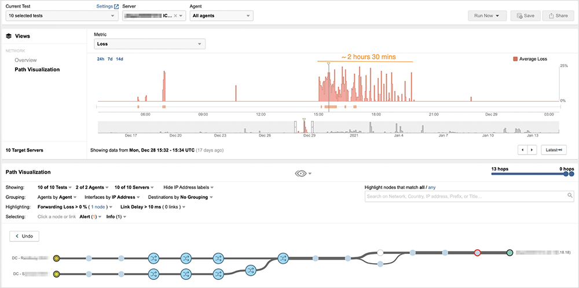Toggle the eye visibility options icon

(x=301, y=173)
